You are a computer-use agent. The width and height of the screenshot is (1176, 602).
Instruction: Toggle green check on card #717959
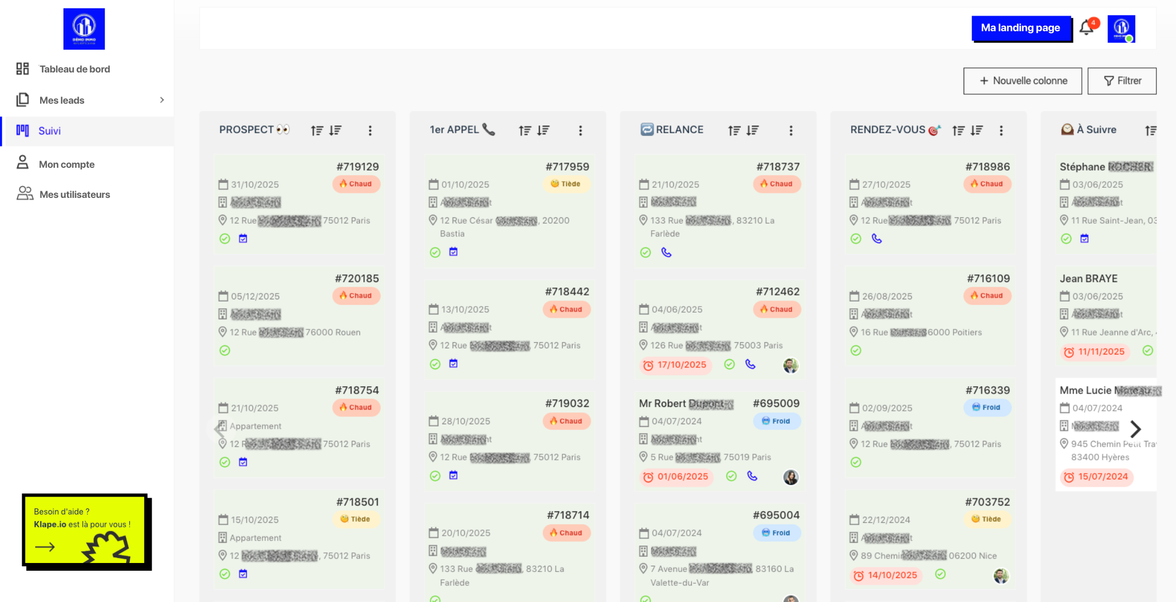pos(435,253)
